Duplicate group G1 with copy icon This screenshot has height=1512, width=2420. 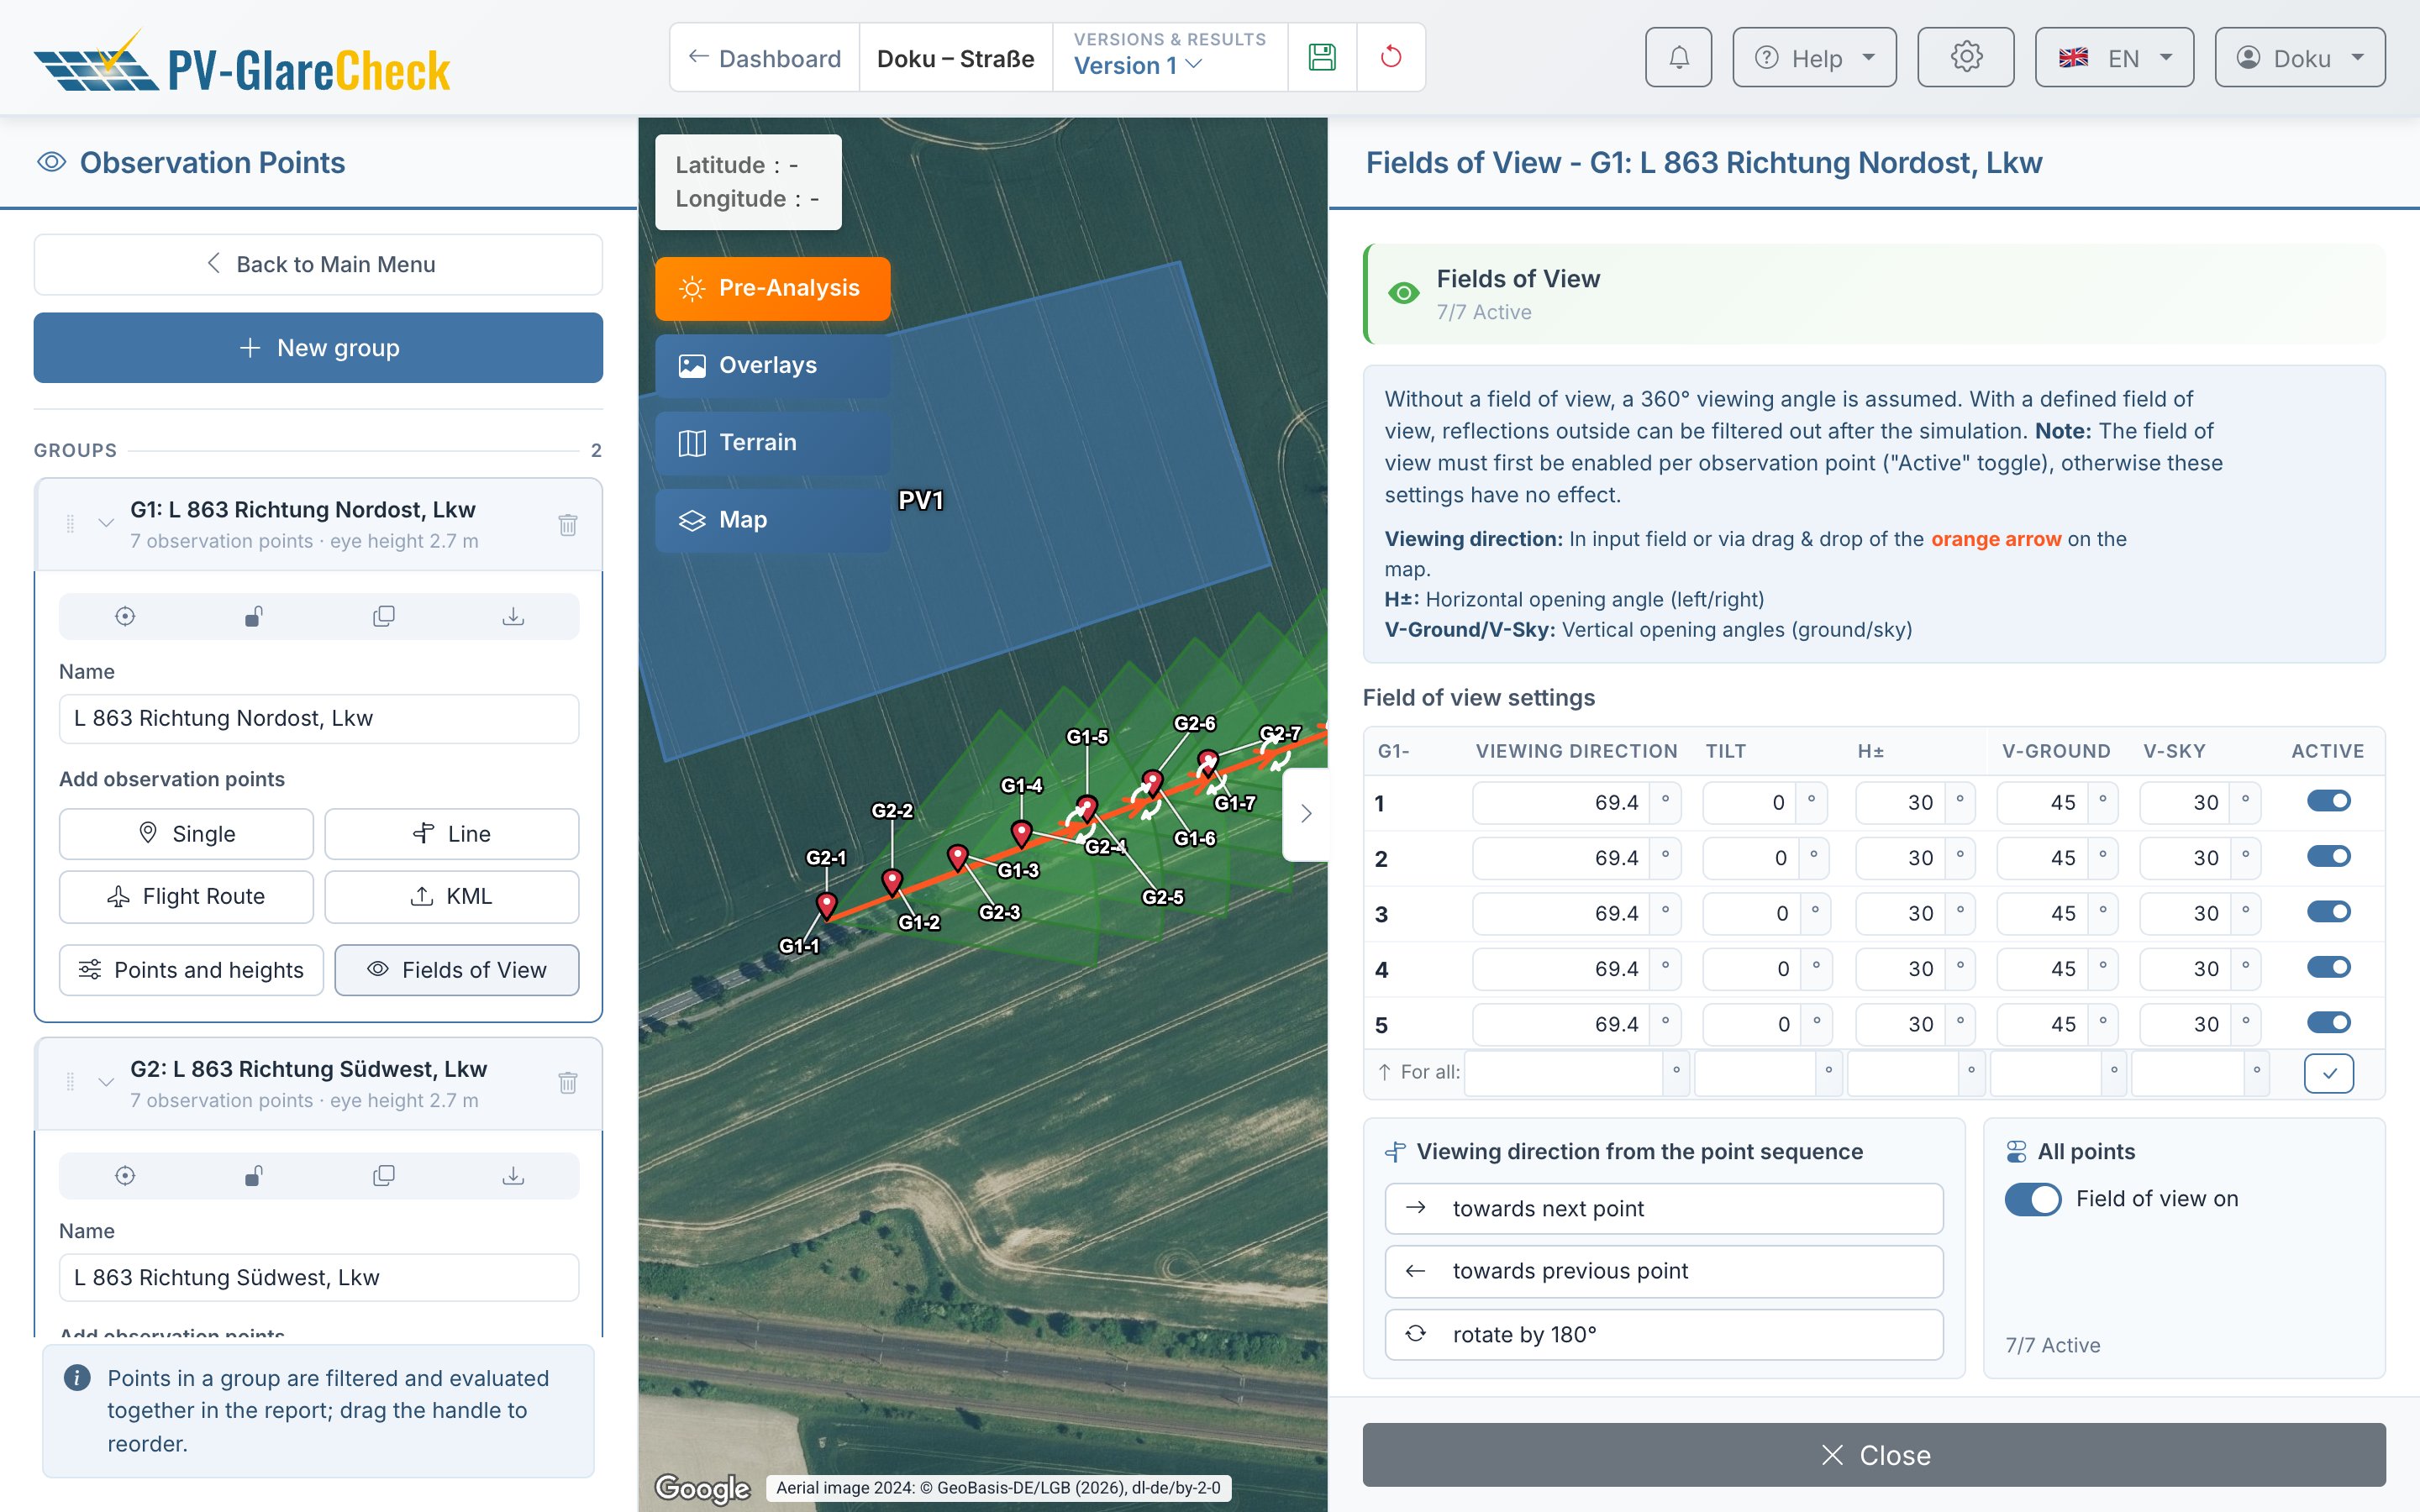tap(383, 616)
